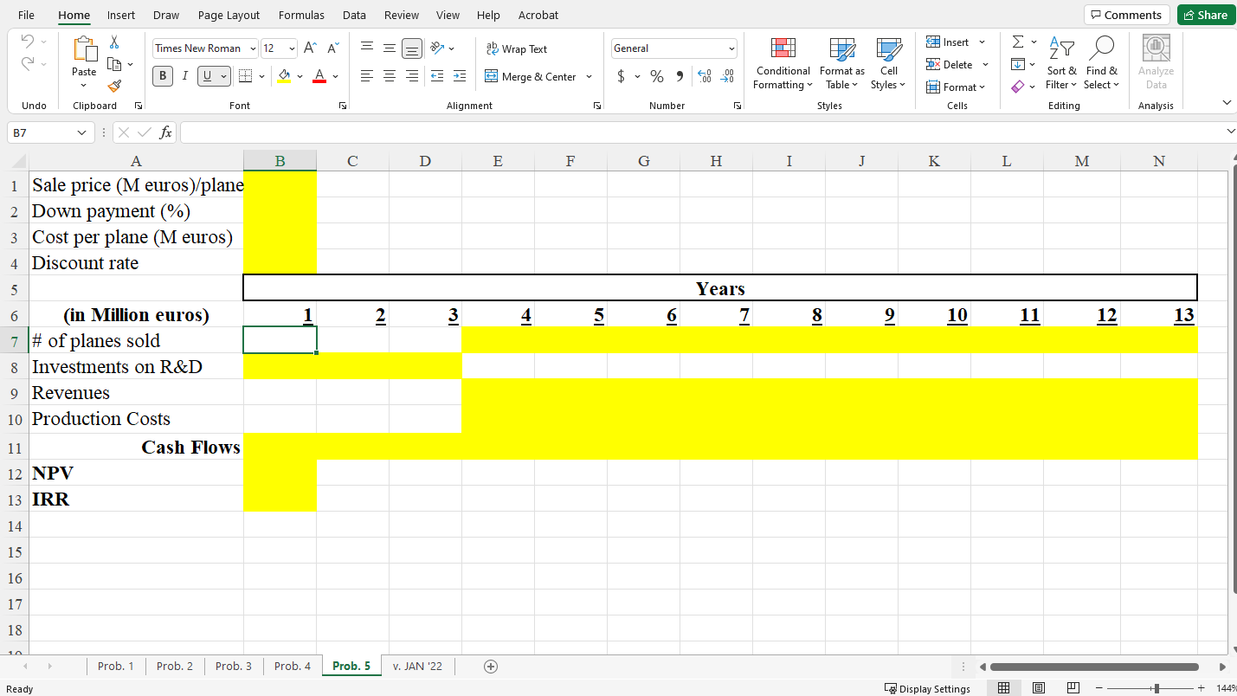The width and height of the screenshot is (1237, 696).
Task: Open the Fill Color dropdown arrow
Action: point(300,76)
